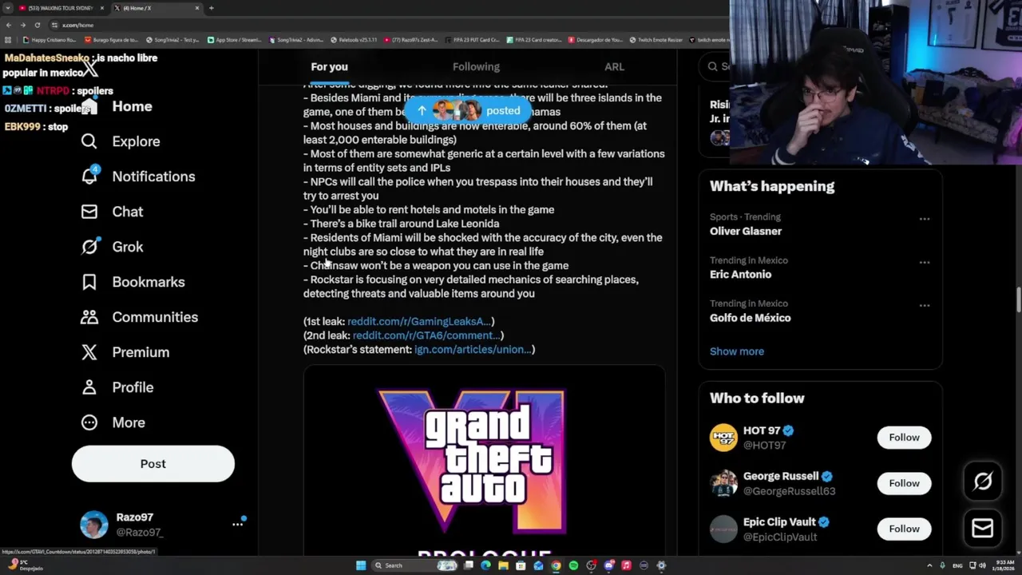Open the reddit.com/r/GamingLeaksA... link
The image size is (1022, 575).
click(419, 321)
